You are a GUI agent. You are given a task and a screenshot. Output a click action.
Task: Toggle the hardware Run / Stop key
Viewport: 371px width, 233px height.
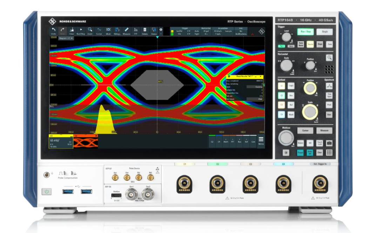[x=306, y=32]
